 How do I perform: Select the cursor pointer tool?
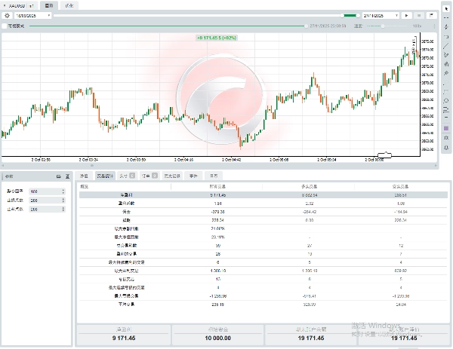pyautogui.click(x=446, y=6)
